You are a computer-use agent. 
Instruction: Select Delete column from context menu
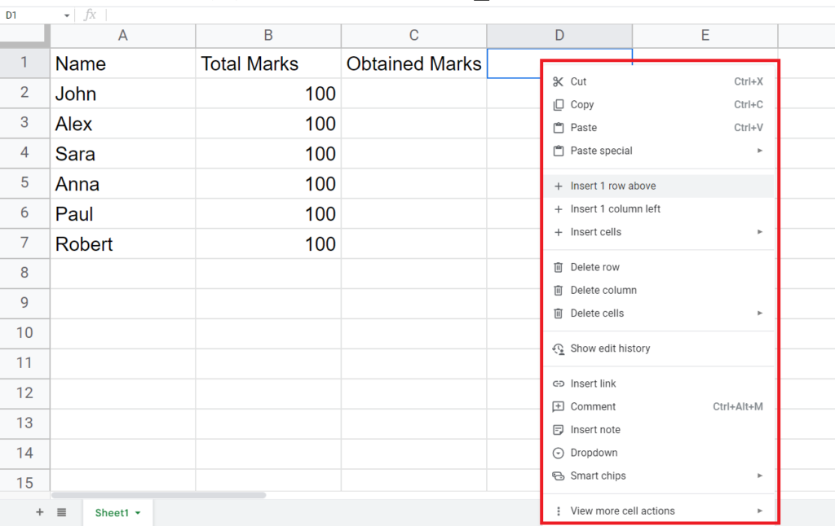pyautogui.click(x=659, y=291)
